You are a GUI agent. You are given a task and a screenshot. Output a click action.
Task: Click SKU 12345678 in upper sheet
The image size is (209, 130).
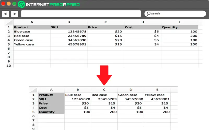point(69,31)
